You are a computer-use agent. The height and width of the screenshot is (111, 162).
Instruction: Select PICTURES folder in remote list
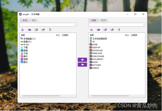(95, 65)
